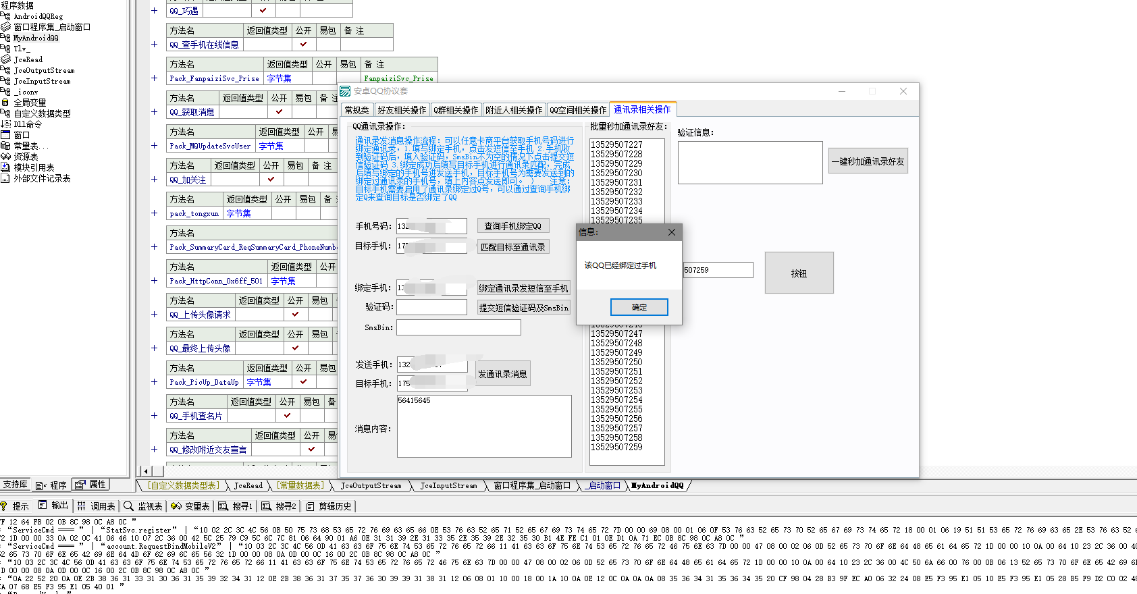
Task: Click the 窗口 icon in the tree
Action: click(5, 135)
